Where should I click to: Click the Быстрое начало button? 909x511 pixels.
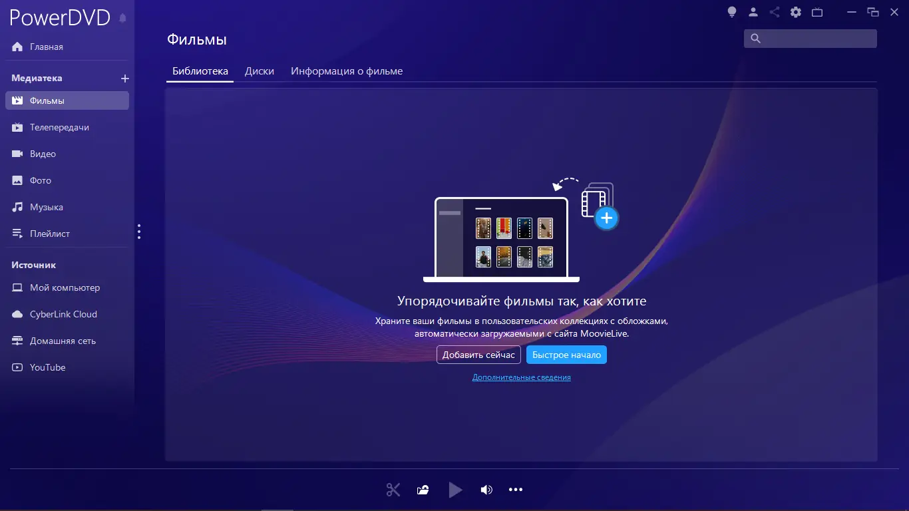tap(566, 355)
